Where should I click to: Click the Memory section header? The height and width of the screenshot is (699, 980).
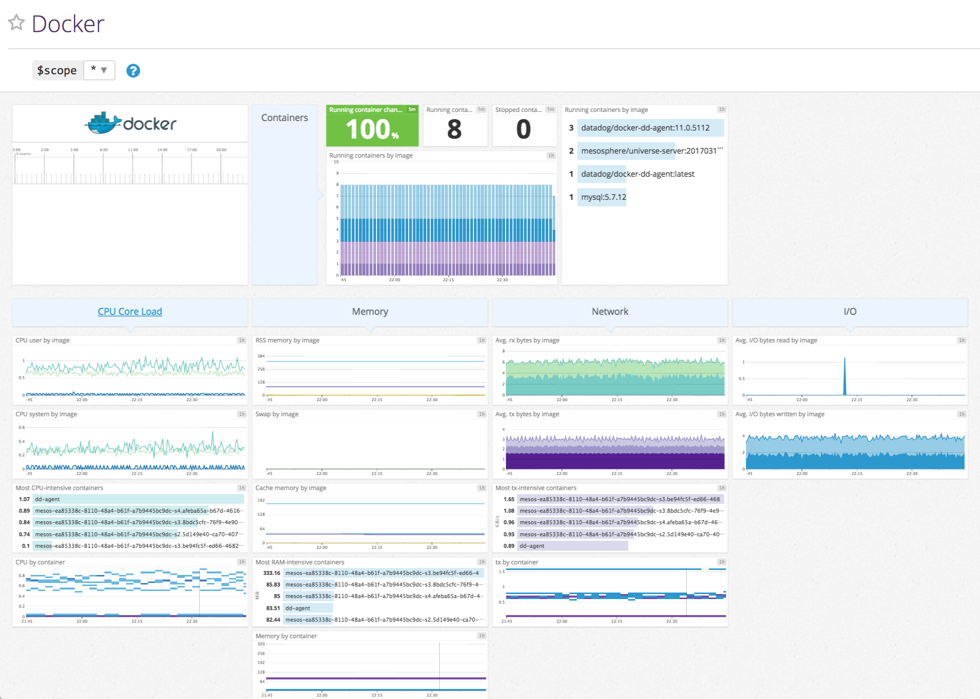[x=370, y=311]
